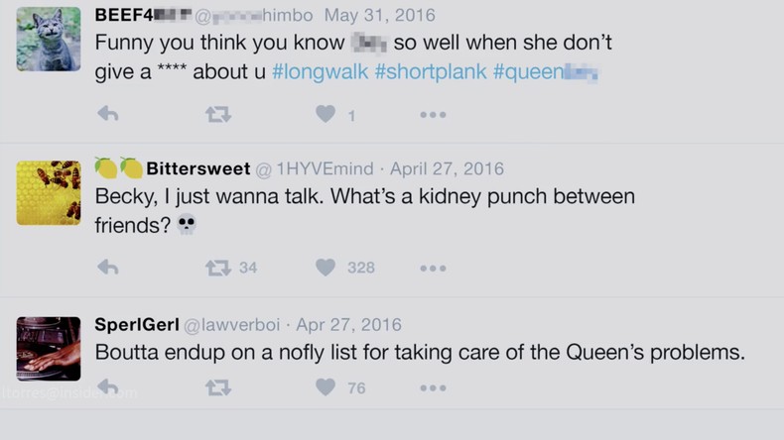Screen dimensions: 784x440
Task: Open Bittersweet's honeycomb bee avatar
Action: tap(49, 192)
